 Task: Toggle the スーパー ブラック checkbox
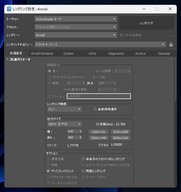coord(83,177)
